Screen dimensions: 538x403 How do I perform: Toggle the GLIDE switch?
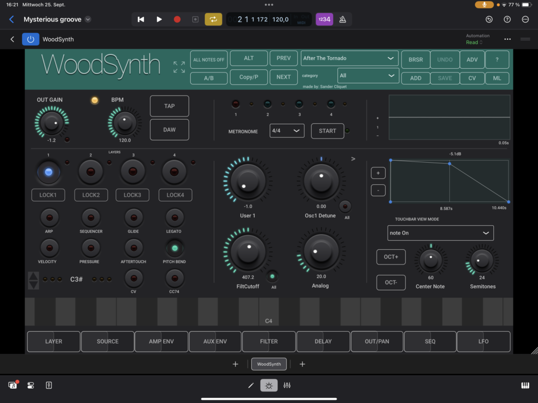133,218
